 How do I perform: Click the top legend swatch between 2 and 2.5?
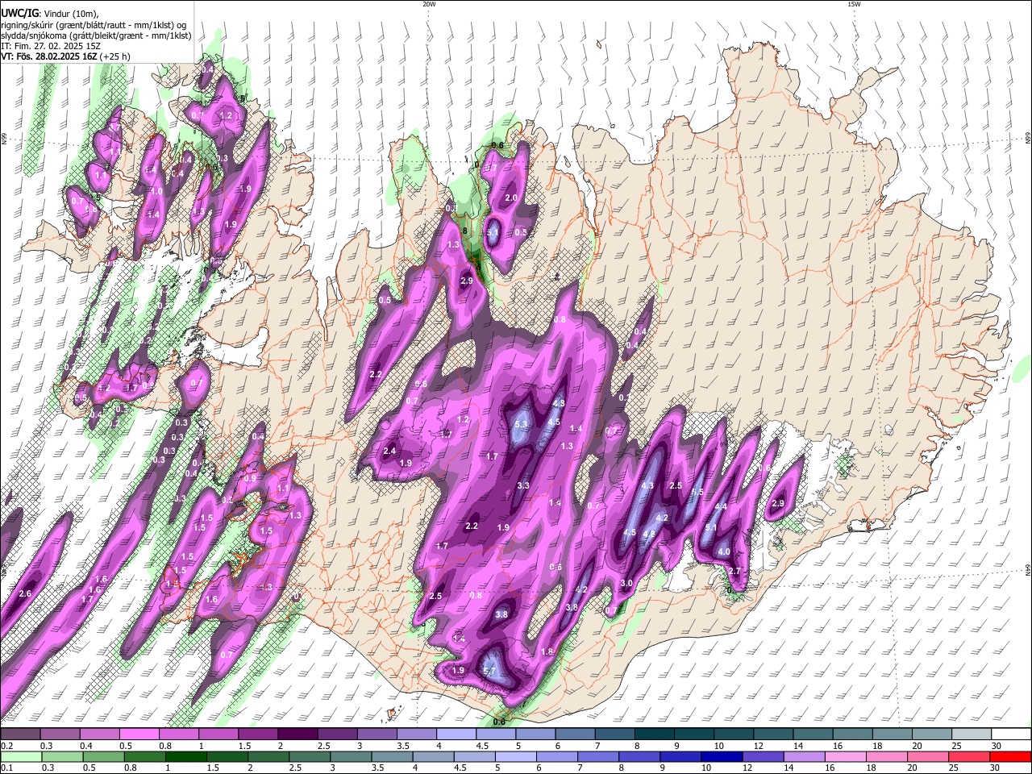298,734
